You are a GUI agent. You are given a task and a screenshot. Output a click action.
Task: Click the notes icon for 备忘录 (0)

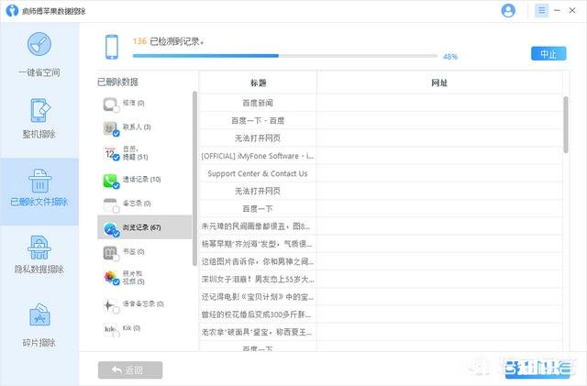tap(110, 204)
